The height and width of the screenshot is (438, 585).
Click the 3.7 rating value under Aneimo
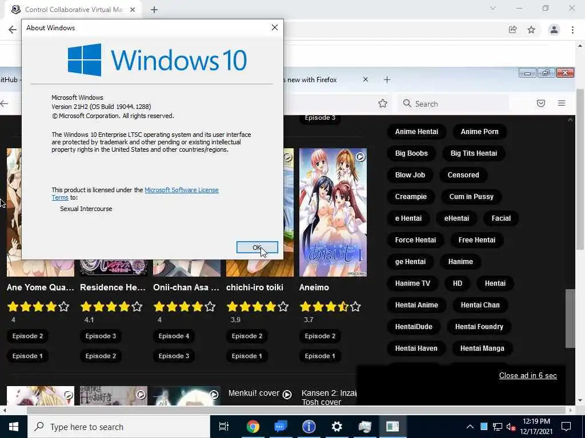click(x=308, y=319)
